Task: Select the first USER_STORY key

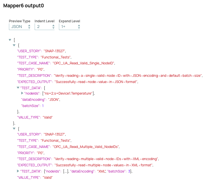Action: pyautogui.click(x=29, y=51)
